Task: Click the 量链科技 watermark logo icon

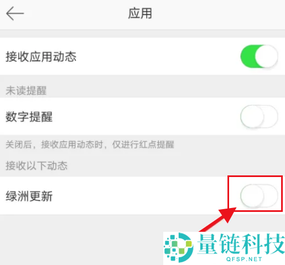Action: [x=178, y=247]
